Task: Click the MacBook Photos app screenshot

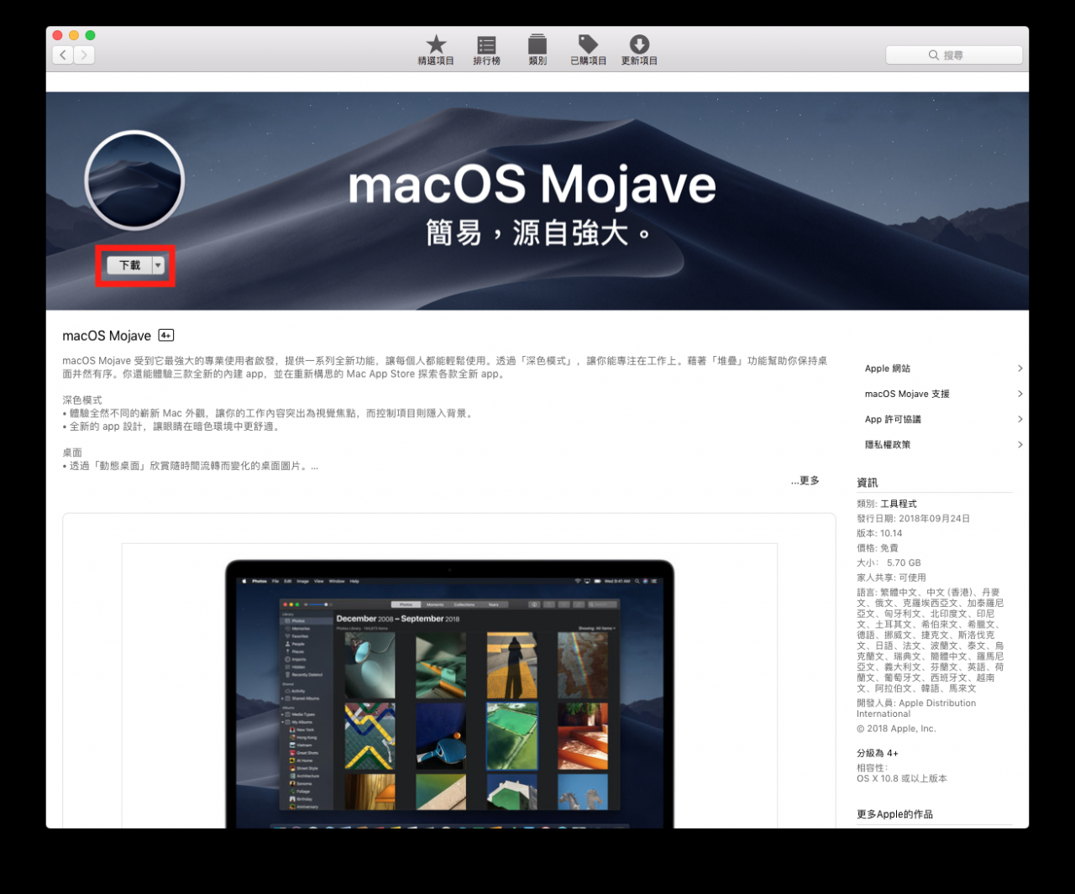Action: 449,693
